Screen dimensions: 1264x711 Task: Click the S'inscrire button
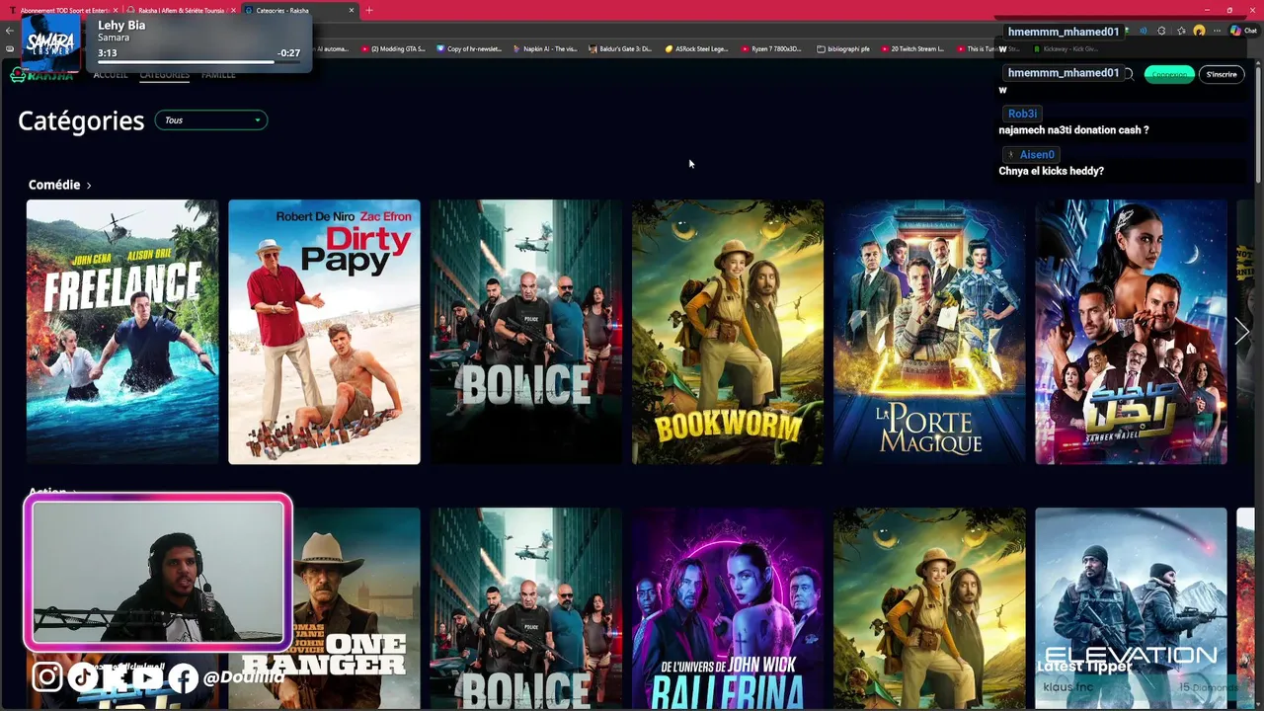1222,74
